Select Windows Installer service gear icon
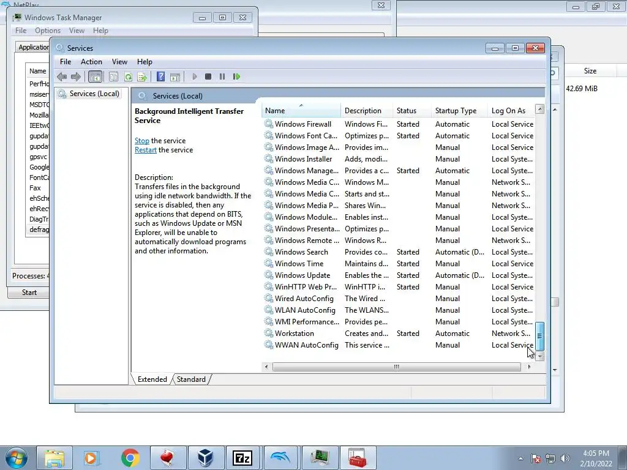Image resolution: width=627 pixels, height=470 pixels. click(269, 159)
